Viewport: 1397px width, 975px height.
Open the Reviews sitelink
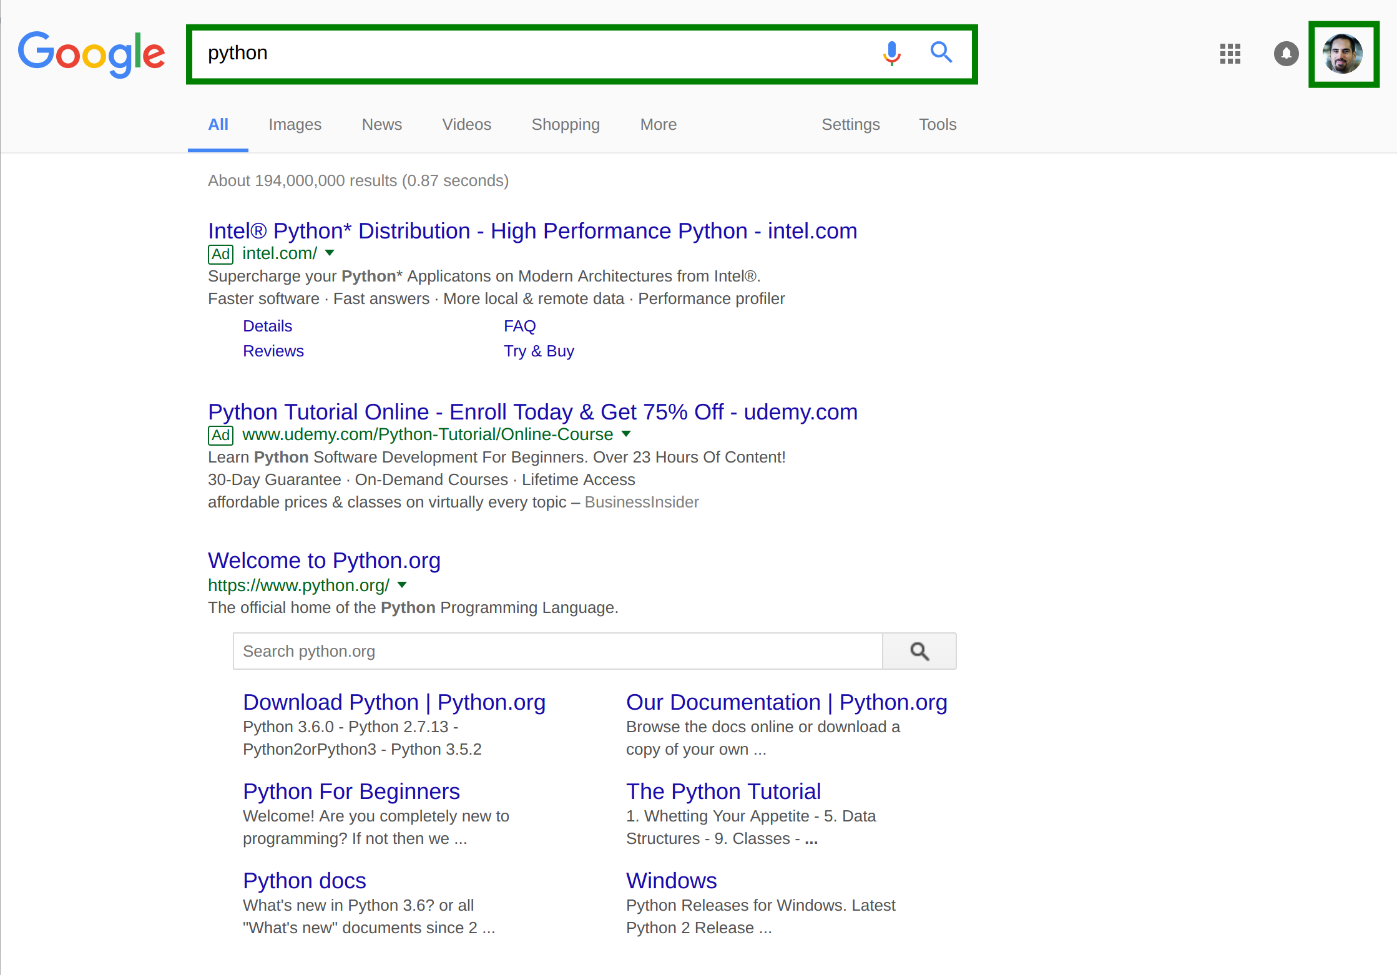click(273, 351)
